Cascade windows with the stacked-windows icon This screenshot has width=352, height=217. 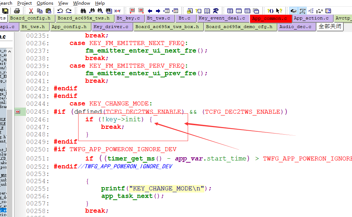click(x=256, y=11)
